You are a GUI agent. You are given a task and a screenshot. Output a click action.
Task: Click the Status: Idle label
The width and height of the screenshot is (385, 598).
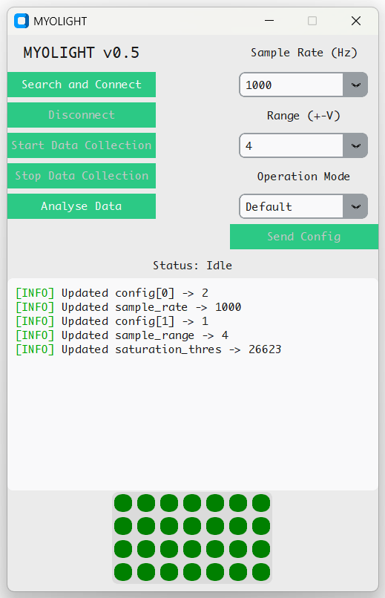pyautogui.click(x=193, y=266)
